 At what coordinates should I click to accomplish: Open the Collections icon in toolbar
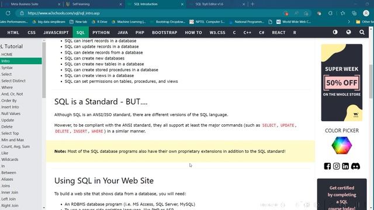[354, 13]
